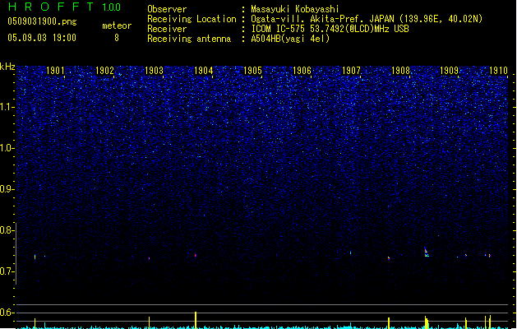The height and width of the screenshot is (329, 517).
Task: Click the 'Observer' field label
Action: click(167, 9)
